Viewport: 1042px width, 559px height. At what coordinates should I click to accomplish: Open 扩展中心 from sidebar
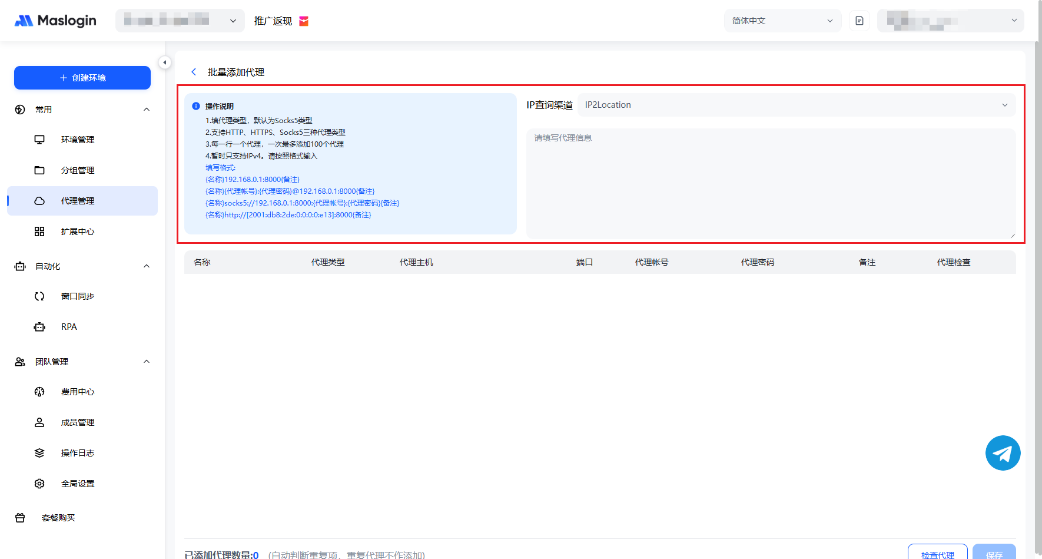pos(77,231)
